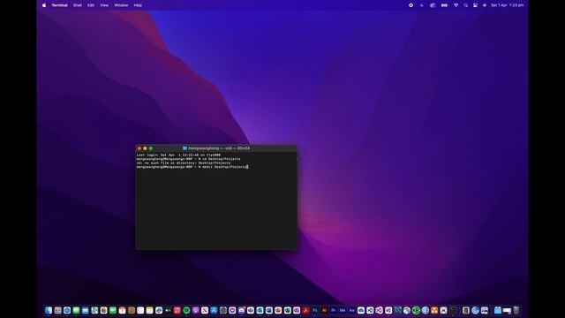
Task: Open Media Encoder from the Dock
Action: coord(343,310)
